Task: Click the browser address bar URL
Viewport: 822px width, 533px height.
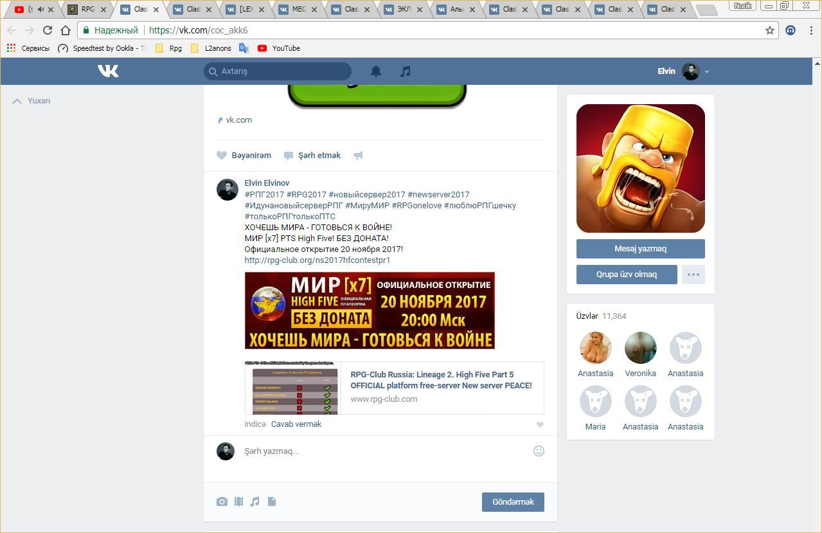Action: [198, 30]
